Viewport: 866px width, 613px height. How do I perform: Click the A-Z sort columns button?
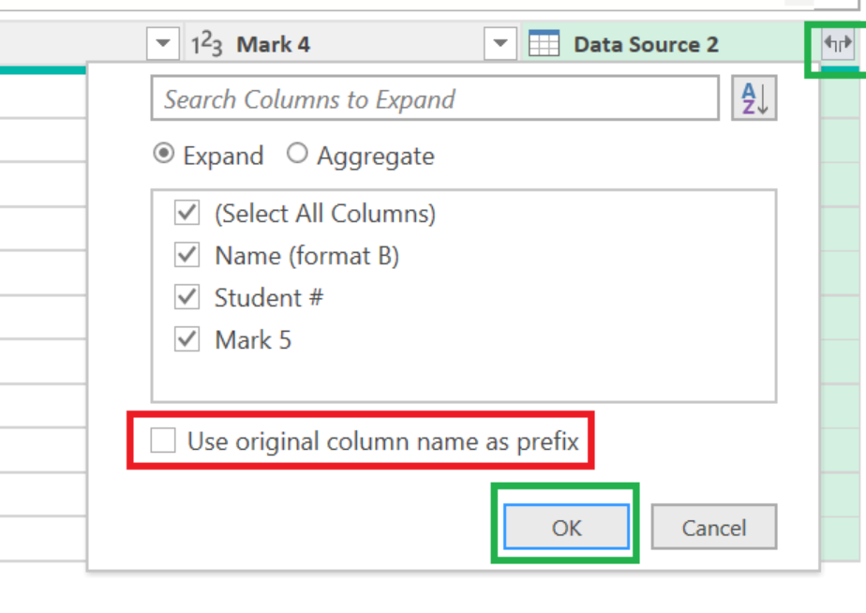coord(754,98)
